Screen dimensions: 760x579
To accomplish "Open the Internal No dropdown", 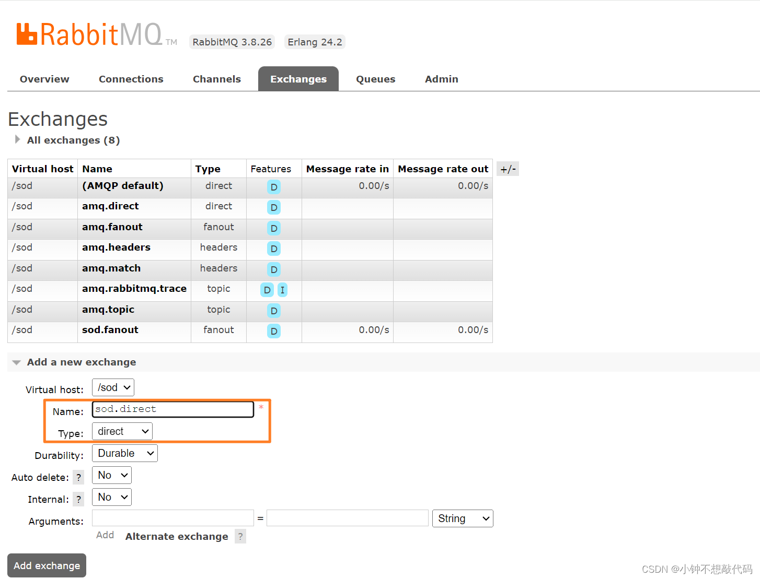I will [112, 497].
